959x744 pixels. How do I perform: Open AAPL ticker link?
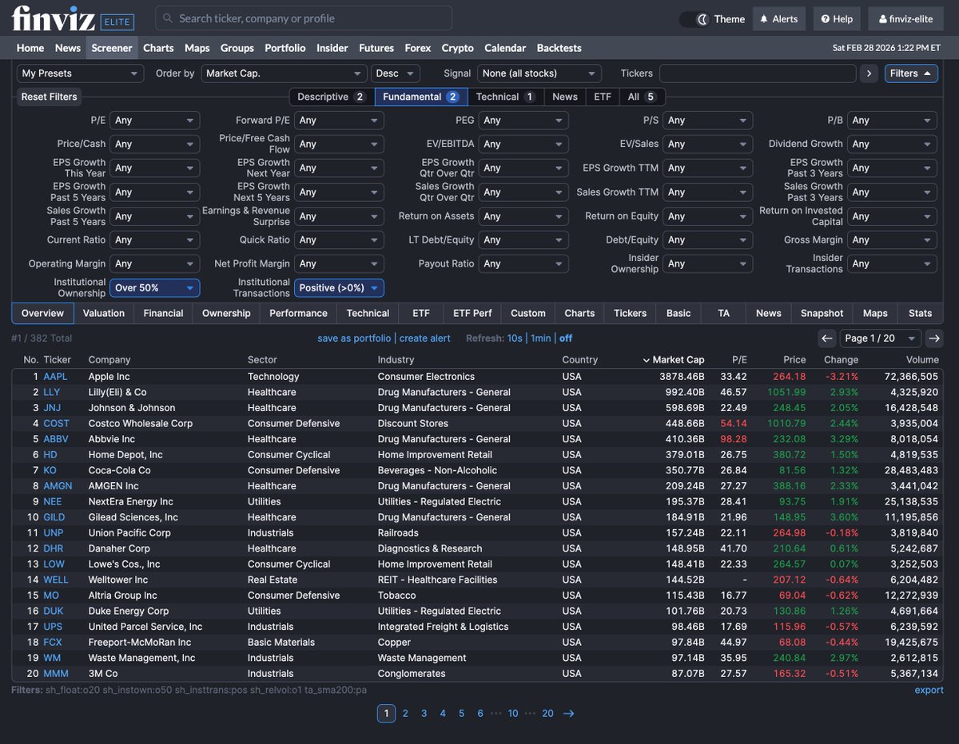tap(55, 377)
